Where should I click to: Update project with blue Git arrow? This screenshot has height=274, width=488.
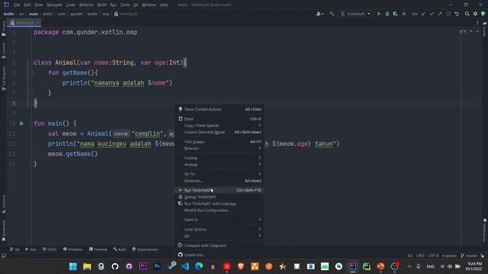424,14
